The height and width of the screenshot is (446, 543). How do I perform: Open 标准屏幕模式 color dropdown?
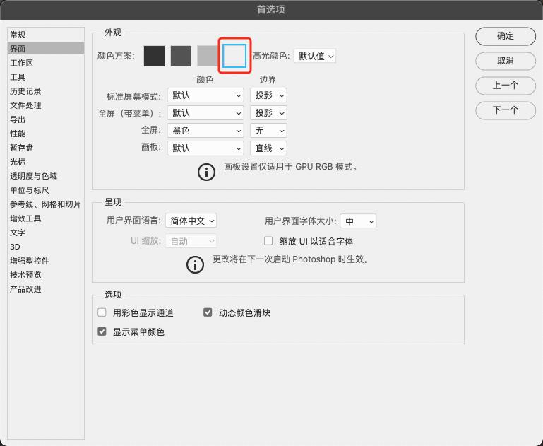(x=205, y=95)
